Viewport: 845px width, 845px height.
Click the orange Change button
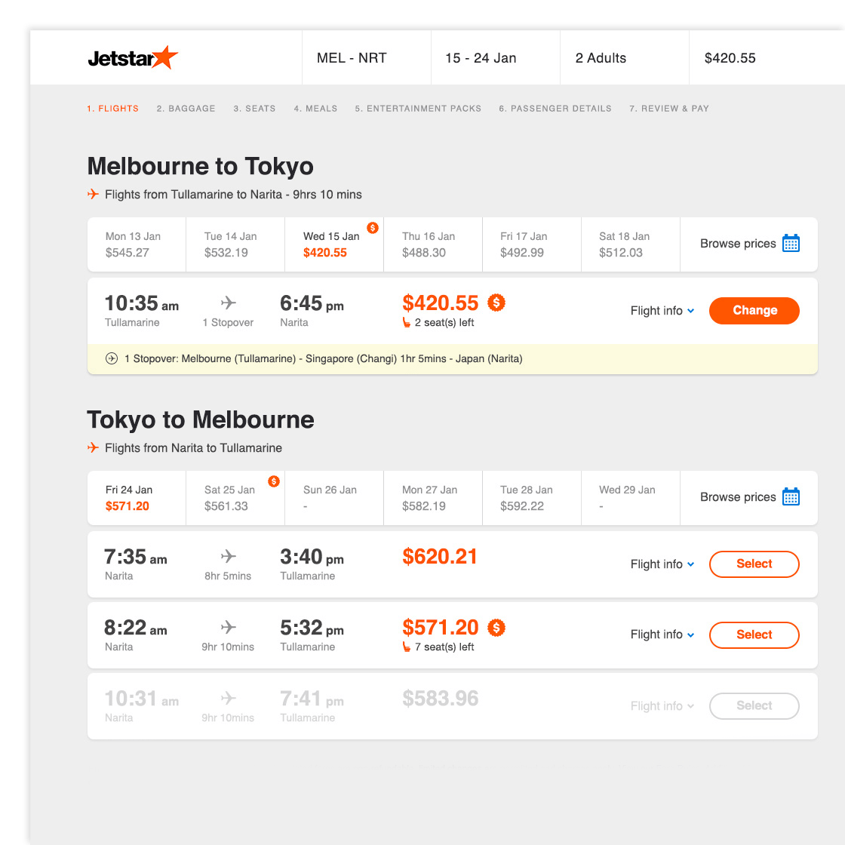[754, 310]
